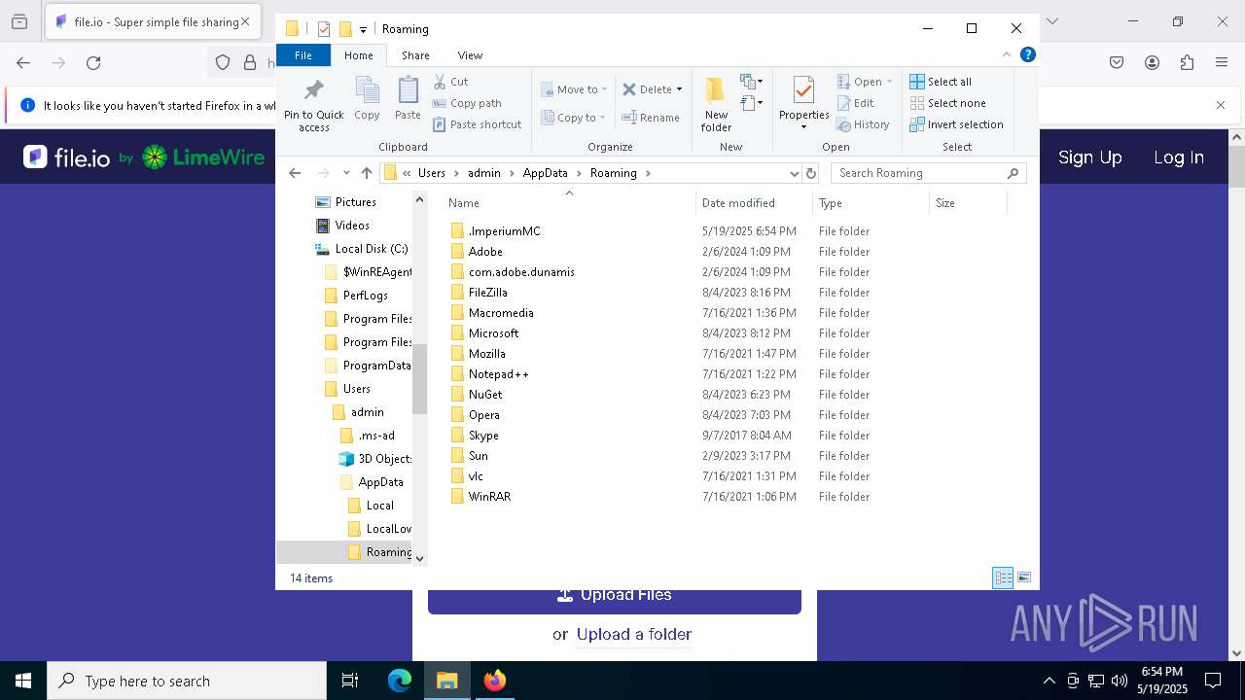Click Sign Up on file.io page
Screen dimensions: 1245x700
pyautogui.click(x=1089, y=157)
